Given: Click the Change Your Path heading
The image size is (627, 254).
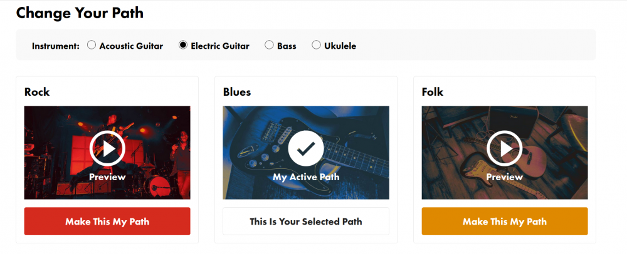Looking at the screenshot, I should (x=80, y=13).
